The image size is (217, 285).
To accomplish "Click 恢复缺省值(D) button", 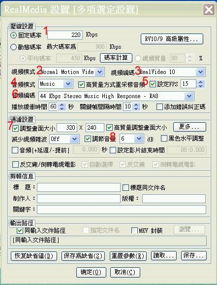I will click(x=34, y=256).
